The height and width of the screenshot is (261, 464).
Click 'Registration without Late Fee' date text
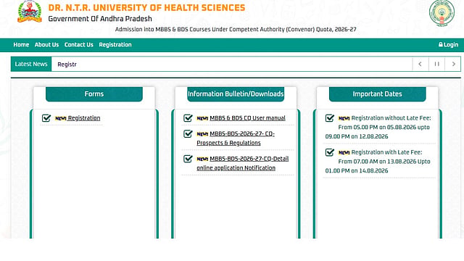[x=378, y=128]
